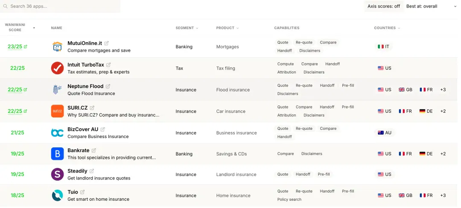Click the Neptune Flood trident logo
Viewport: 461px width, 208px height.
point(57,90)
